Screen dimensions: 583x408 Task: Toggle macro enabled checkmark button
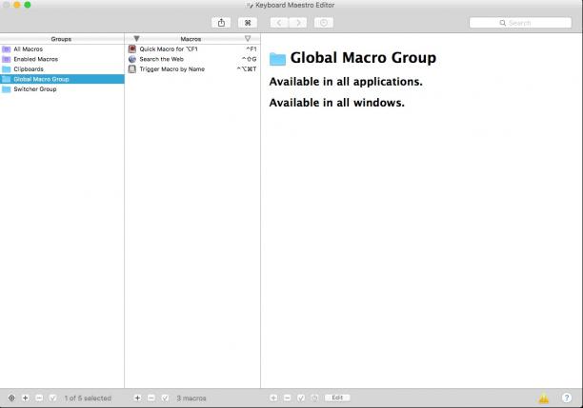pyautogui.click(x=165, y=398)
